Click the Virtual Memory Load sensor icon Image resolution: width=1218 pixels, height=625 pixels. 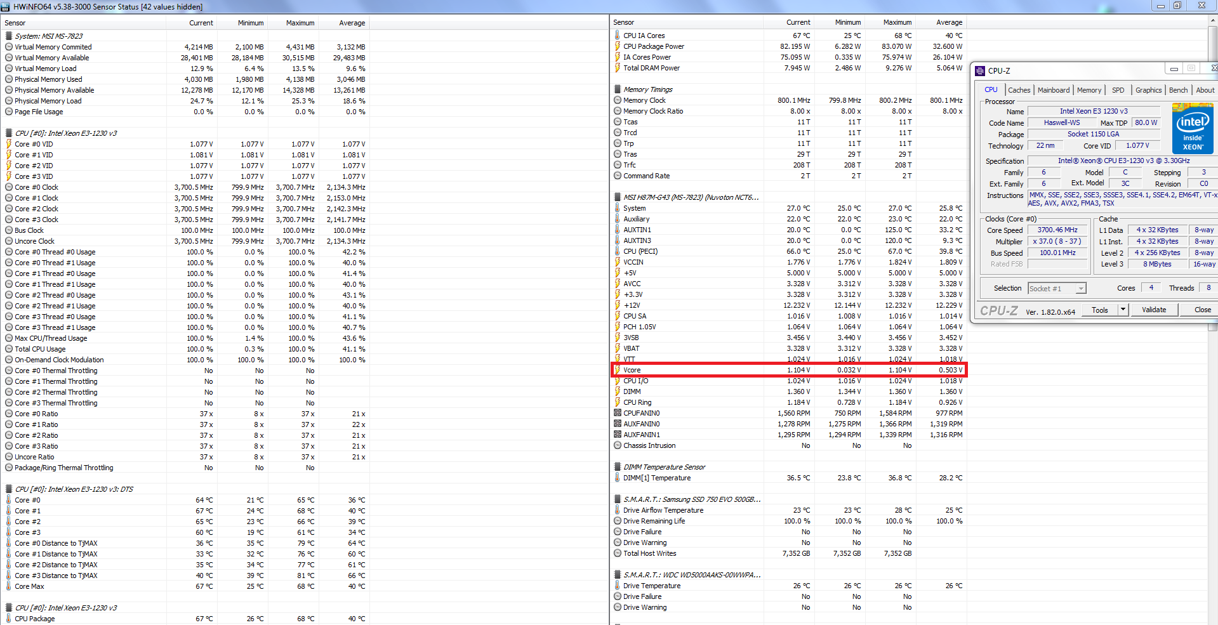pyautogui.click(x=9, y=69)
